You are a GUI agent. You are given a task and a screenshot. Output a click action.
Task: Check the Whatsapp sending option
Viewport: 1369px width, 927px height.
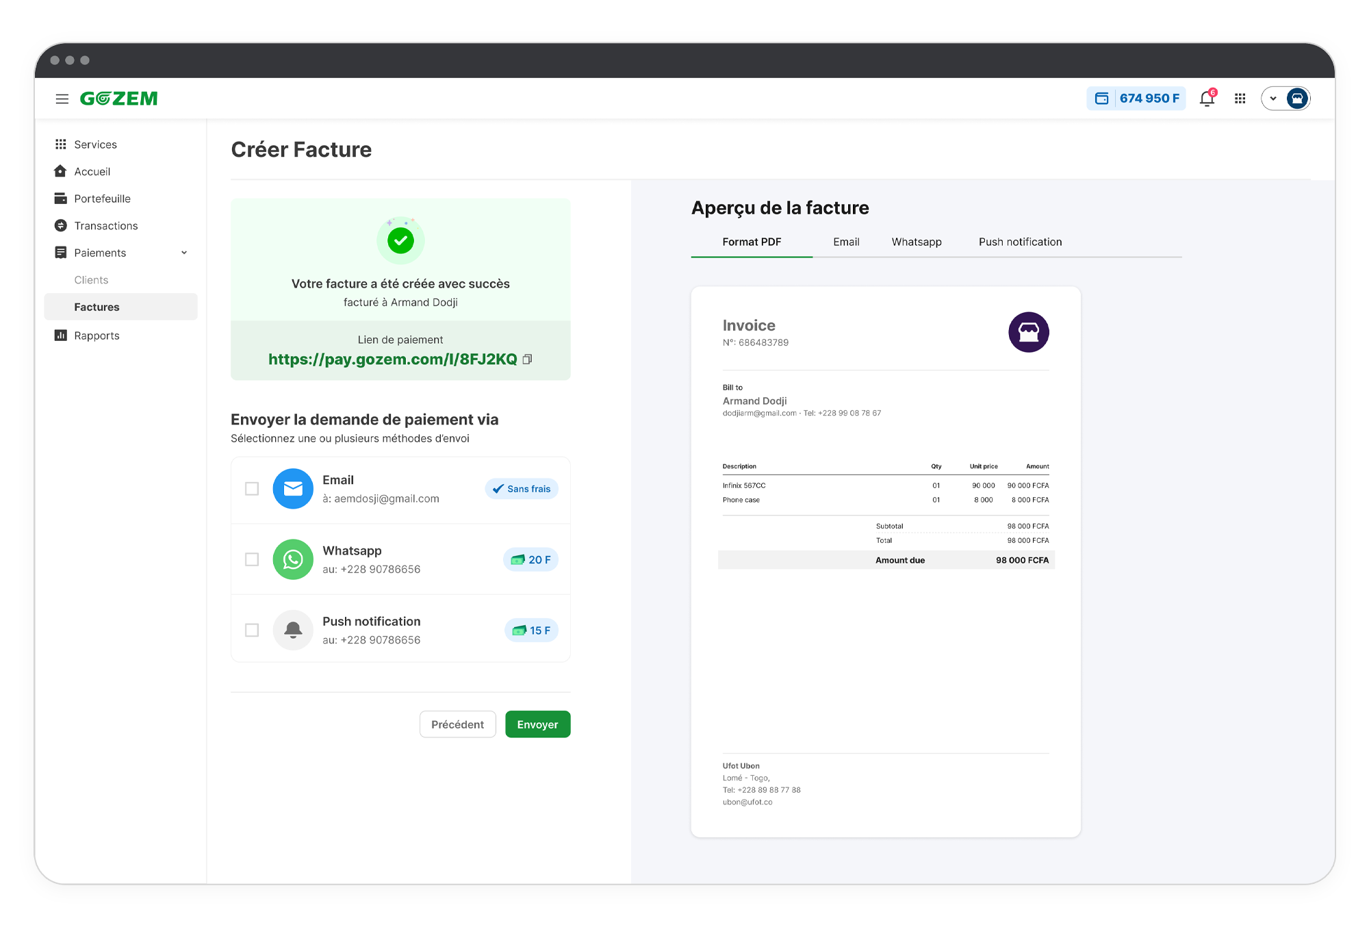pyautogui.click(x=252, y=559)
